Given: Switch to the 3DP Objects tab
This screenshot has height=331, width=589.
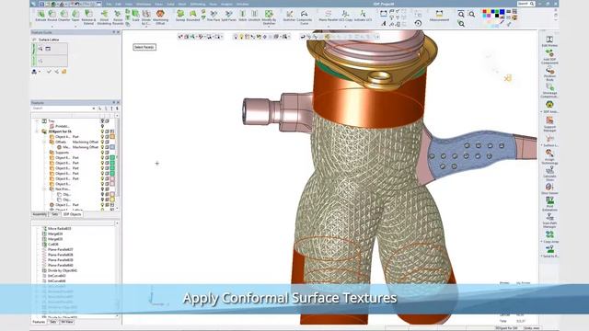Looking at the screenshot, I should [x=72, y=214].
